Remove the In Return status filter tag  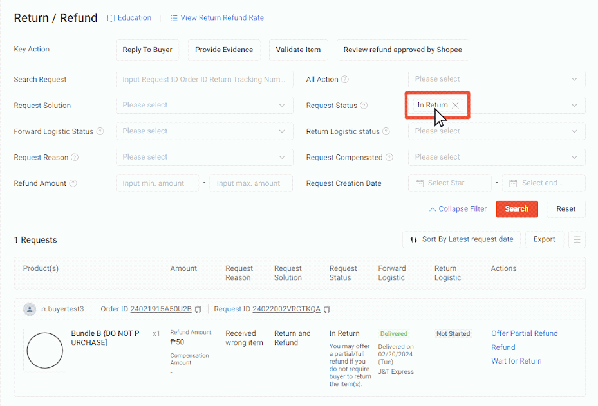pyautogui.click(x=455, y=106)
